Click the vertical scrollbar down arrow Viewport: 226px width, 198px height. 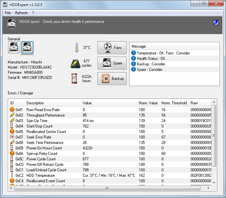tap(214, 183)
